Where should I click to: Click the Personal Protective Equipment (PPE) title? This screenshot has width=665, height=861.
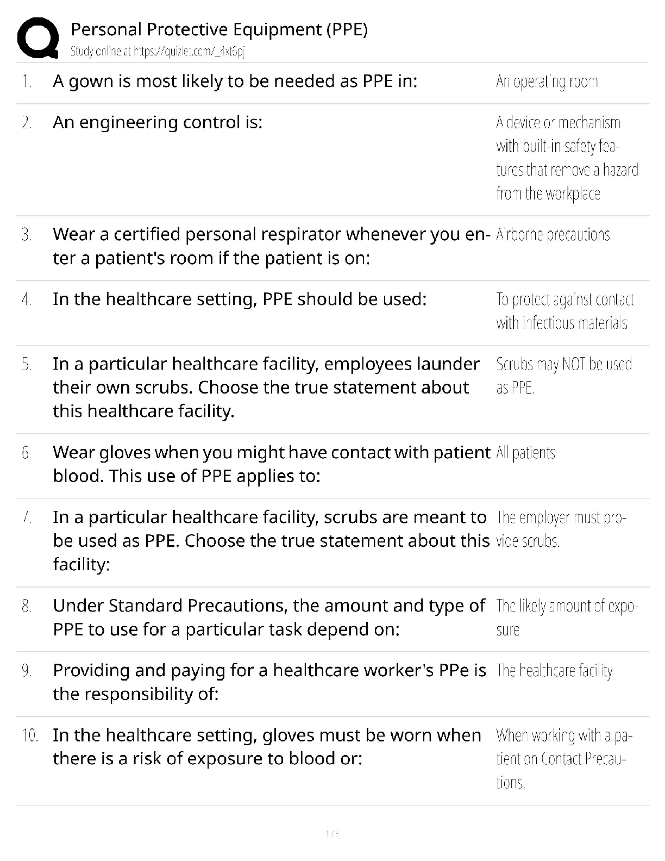[219, 29]
